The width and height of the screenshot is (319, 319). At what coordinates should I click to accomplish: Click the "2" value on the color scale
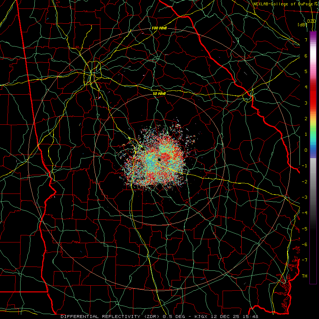tap(306, 119)
